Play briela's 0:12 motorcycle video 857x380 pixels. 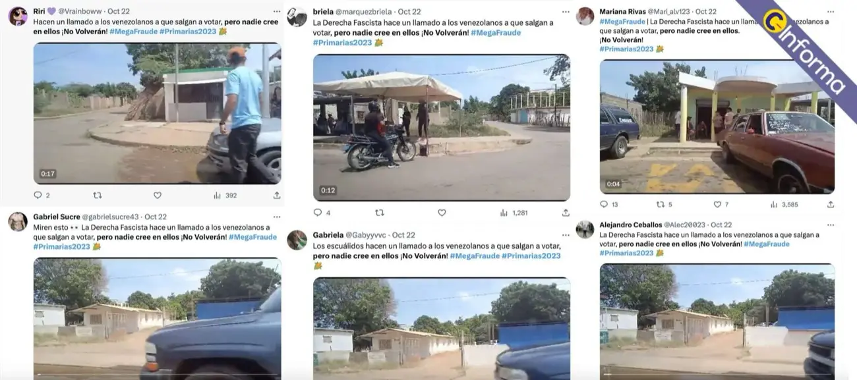pyautogui.click(x=441, y=127)
